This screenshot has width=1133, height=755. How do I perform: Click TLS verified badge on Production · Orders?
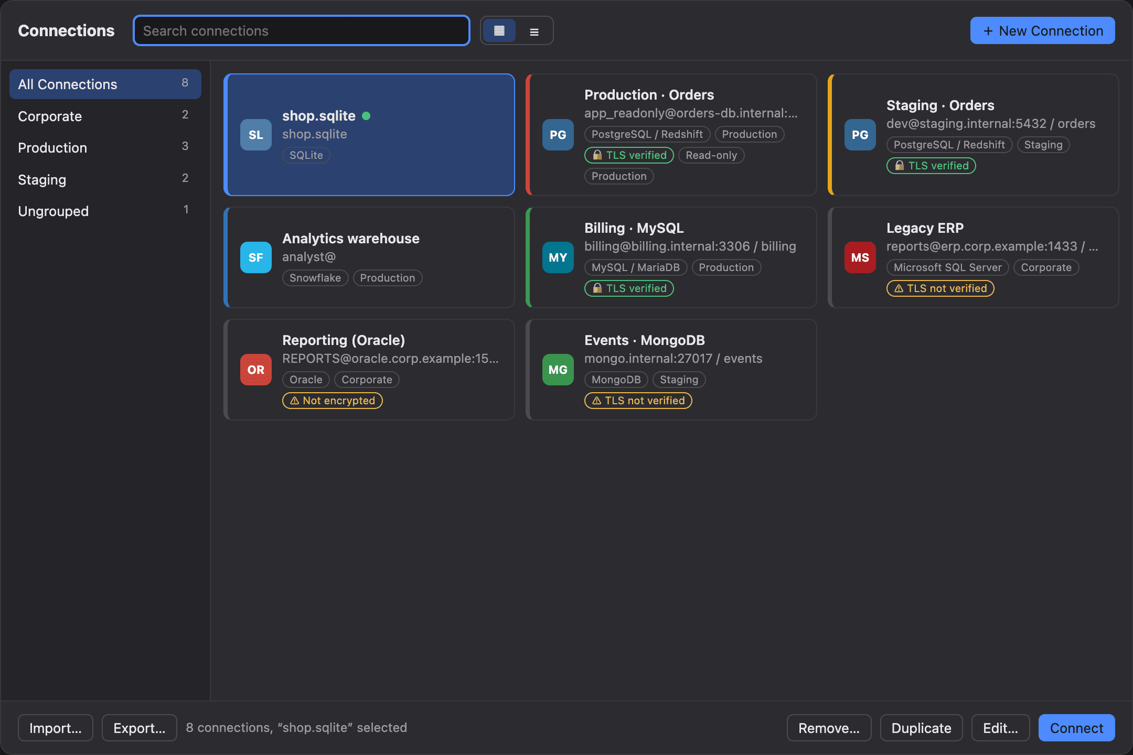[629, 155]
